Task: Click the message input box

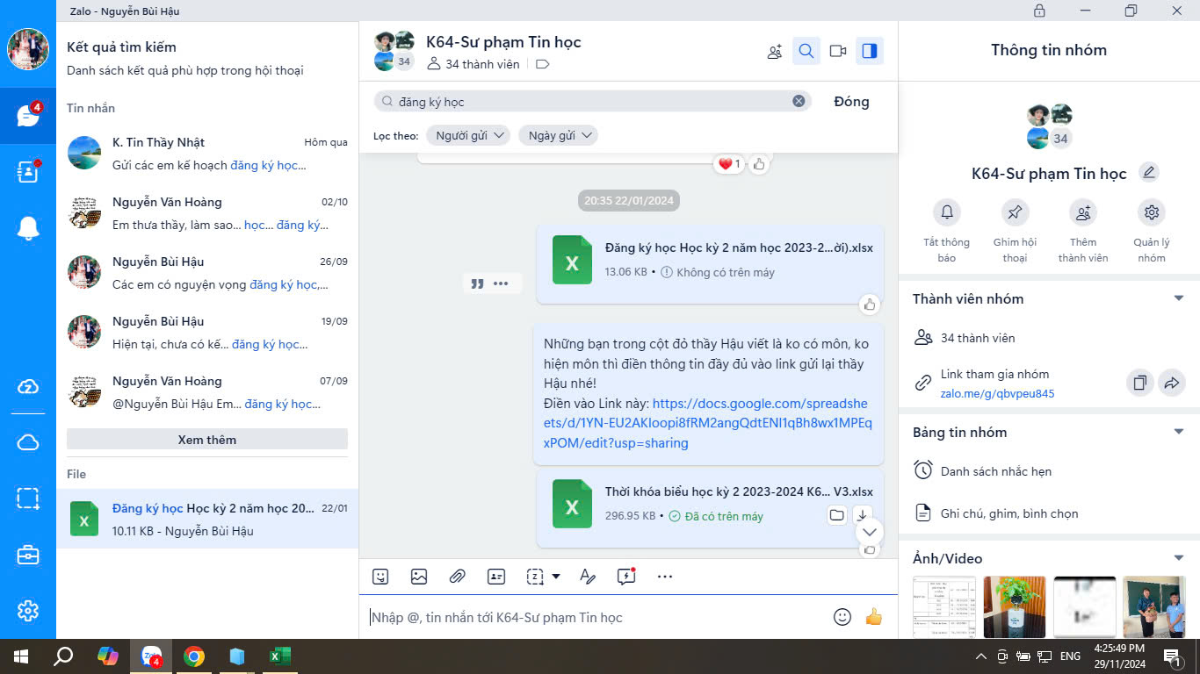Action: 597,618
